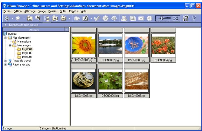The height and width of the screenshot is (131, 202).
Task: Click the edit pencil toolbar icon
Action: point(85,18)
